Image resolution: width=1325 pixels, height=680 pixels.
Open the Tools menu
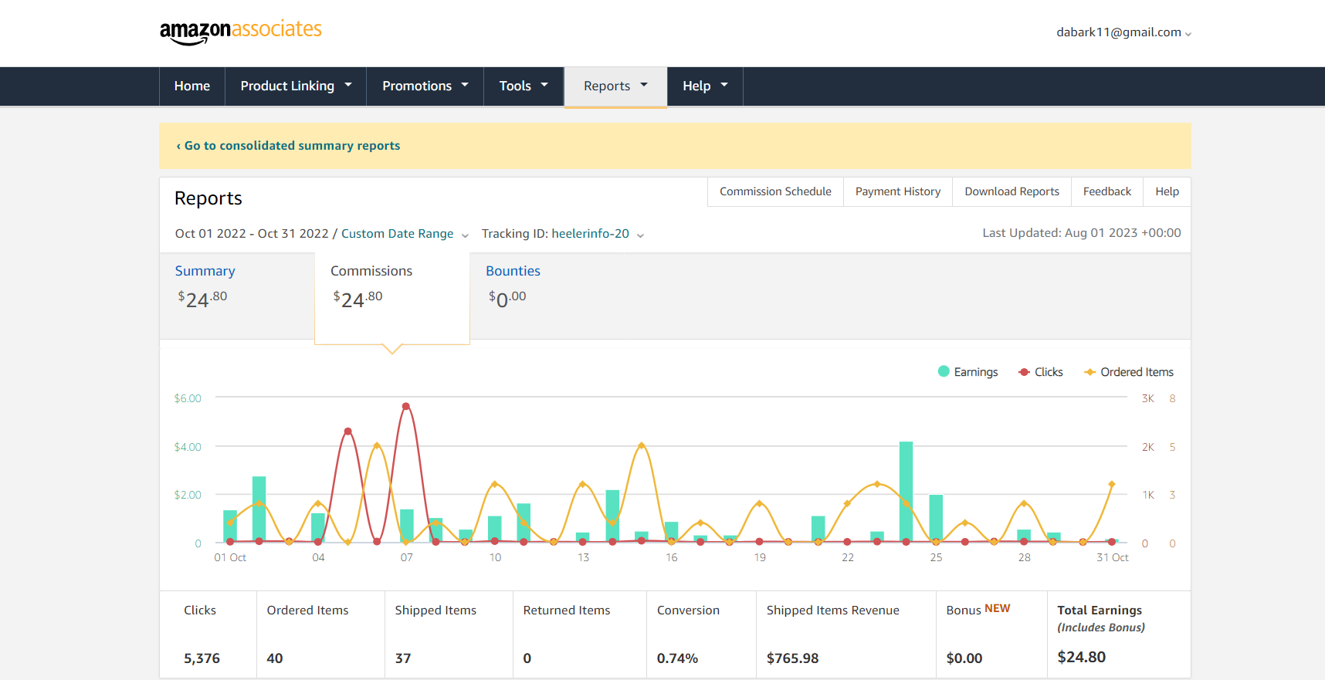tap(524, 86)
